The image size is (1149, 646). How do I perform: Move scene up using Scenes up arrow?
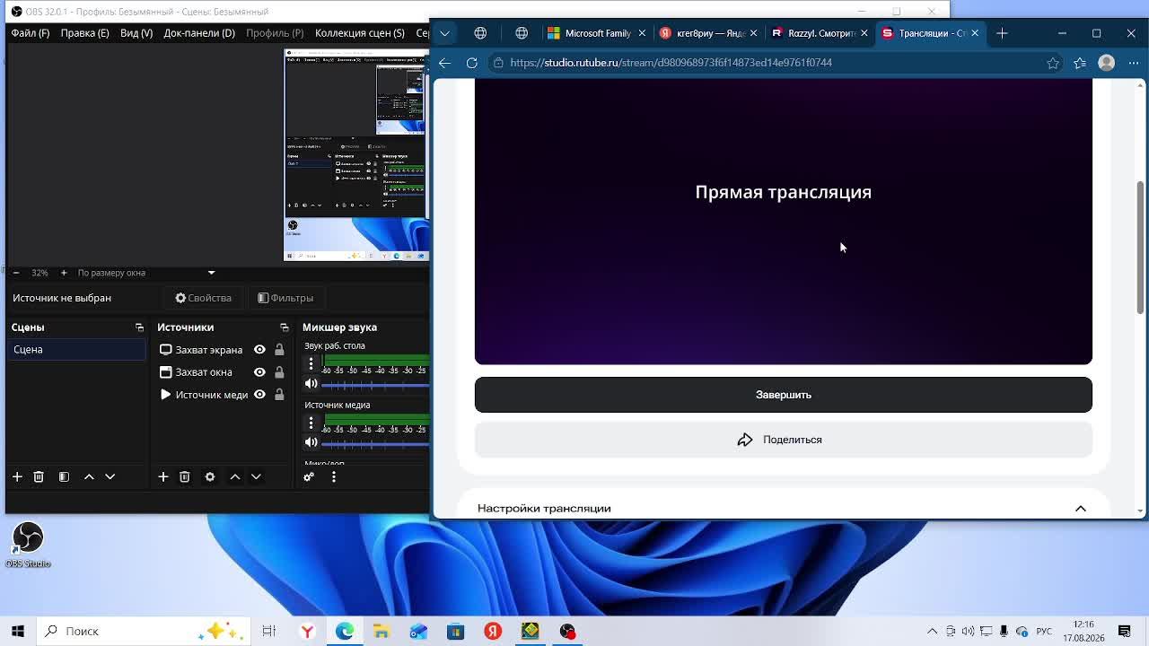89,476
